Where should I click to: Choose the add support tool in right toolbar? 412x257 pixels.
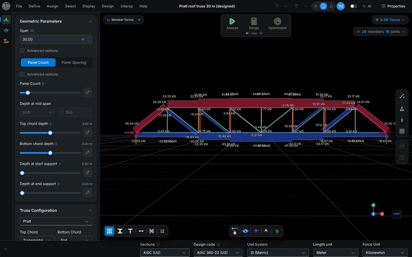click(x=402, y=109)
